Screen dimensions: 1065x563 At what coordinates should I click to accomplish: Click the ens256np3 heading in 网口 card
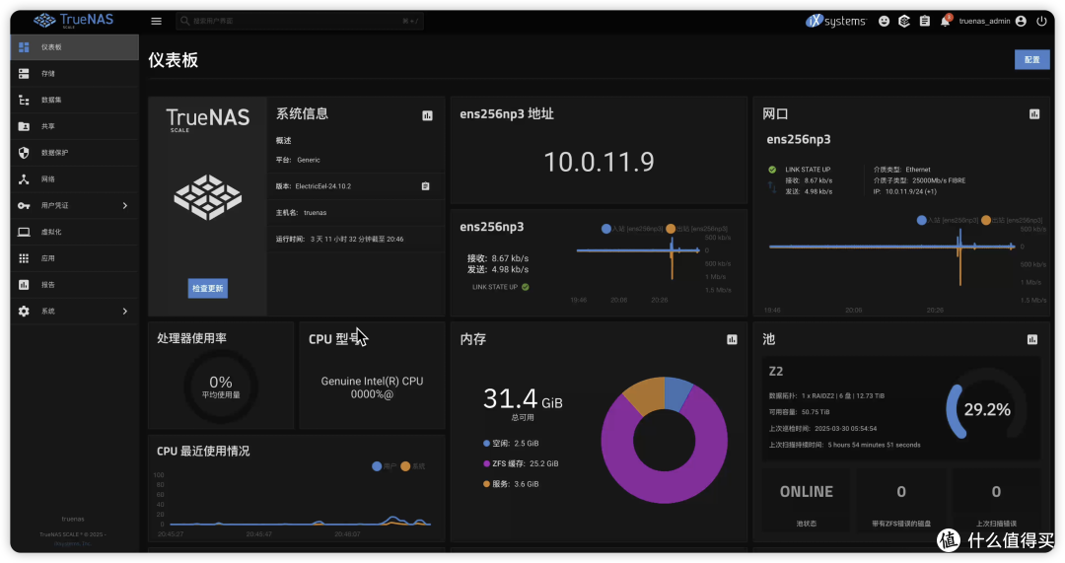click(x=798, y=139)
